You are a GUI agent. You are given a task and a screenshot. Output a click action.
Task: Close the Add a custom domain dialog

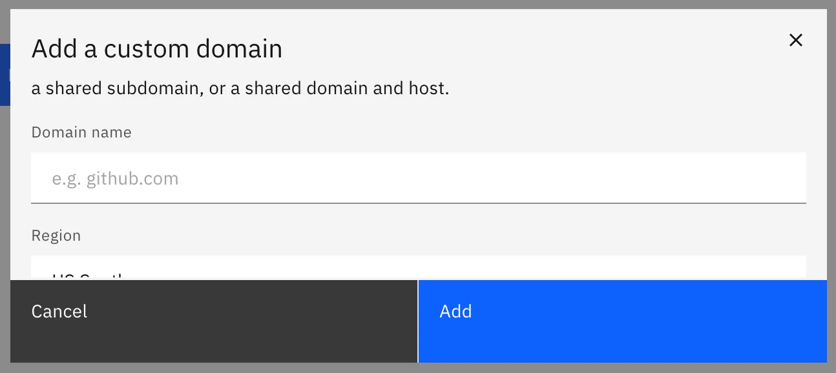tap(795, 40)
